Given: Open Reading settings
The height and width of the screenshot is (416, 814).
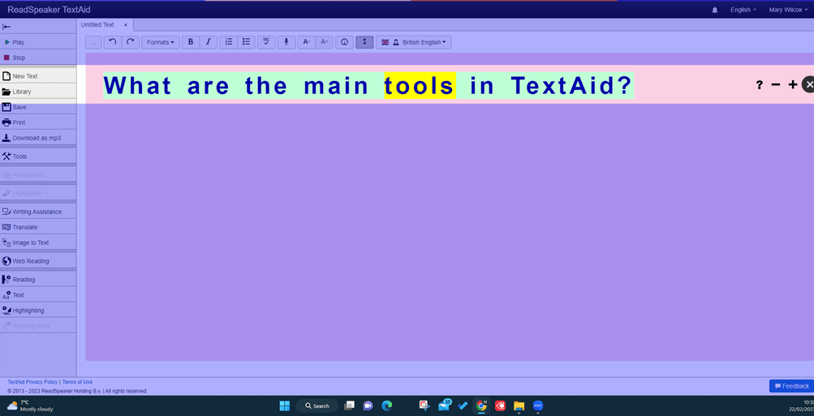Looking at the screenshot, I should coord(38,280).
